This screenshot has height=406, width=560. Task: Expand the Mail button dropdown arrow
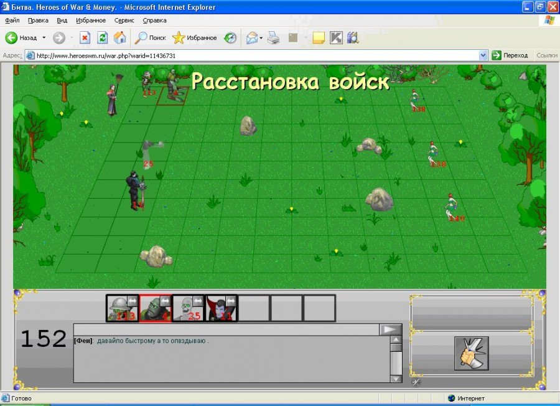[x=261, y=38]
